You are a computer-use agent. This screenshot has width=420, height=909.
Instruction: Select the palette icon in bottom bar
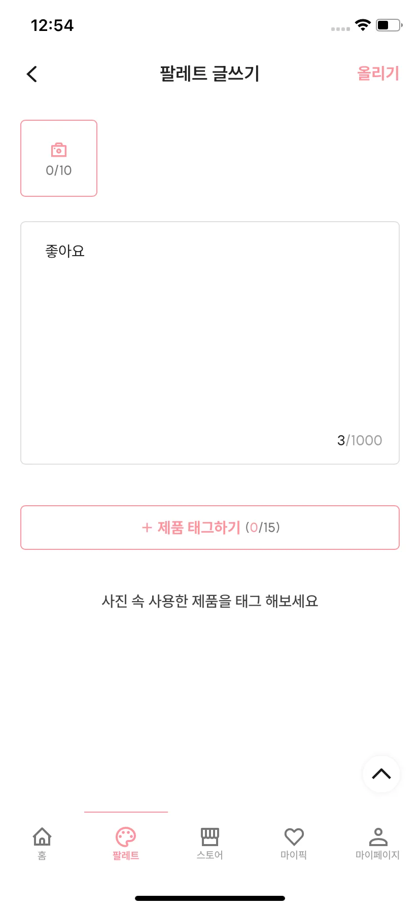click(x=126, y=837)
